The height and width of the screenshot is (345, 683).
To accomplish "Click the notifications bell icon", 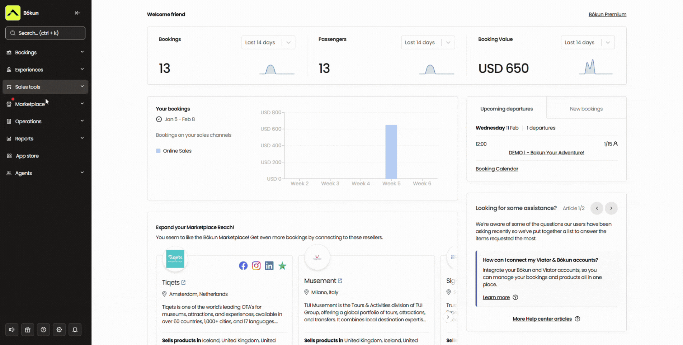I will tap(75, 330).
